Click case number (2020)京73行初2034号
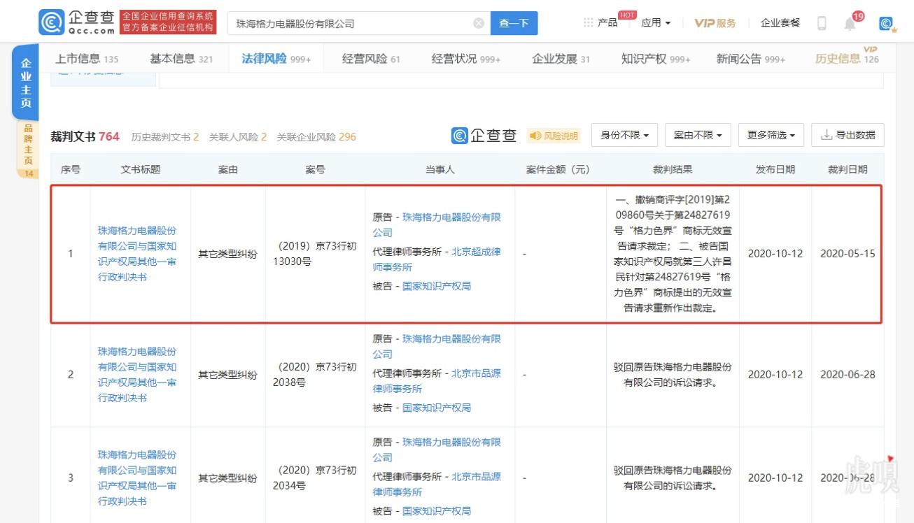This screenshot has width=914, height=523. click(x=315, y=478)
